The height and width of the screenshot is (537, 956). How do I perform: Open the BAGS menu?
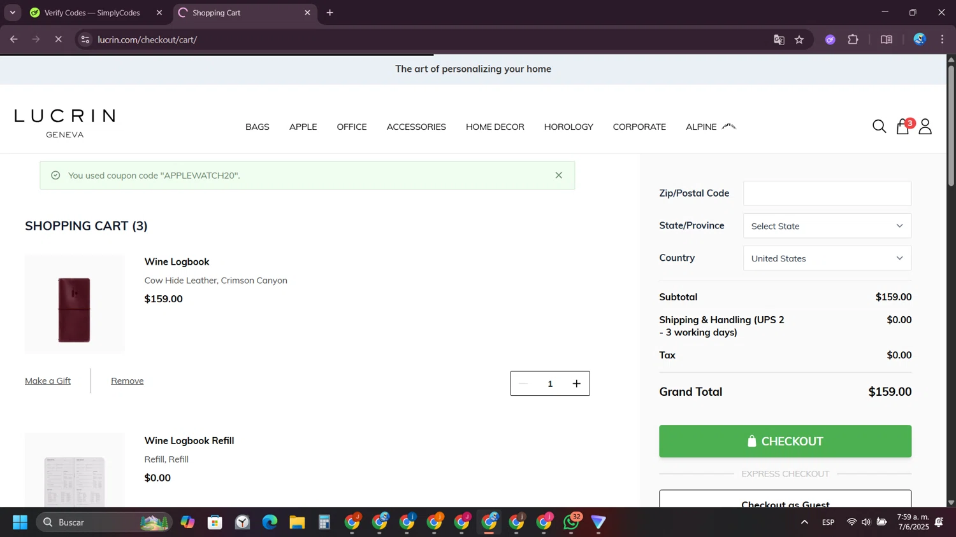click(257, 127)
